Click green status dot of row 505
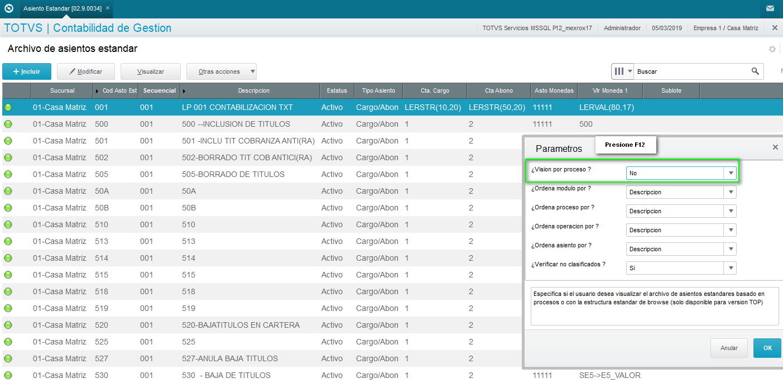The height and width of the screenshot is (383, 783). pos(8,174)
